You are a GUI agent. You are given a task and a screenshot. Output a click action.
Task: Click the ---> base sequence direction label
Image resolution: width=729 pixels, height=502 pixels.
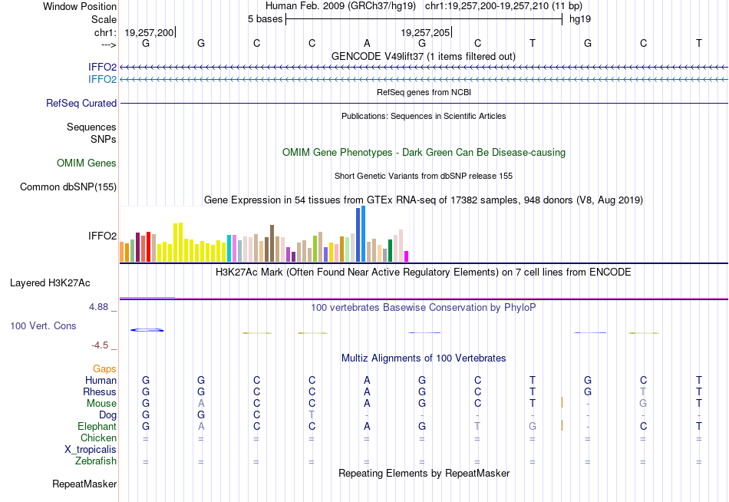pos(108,45)
